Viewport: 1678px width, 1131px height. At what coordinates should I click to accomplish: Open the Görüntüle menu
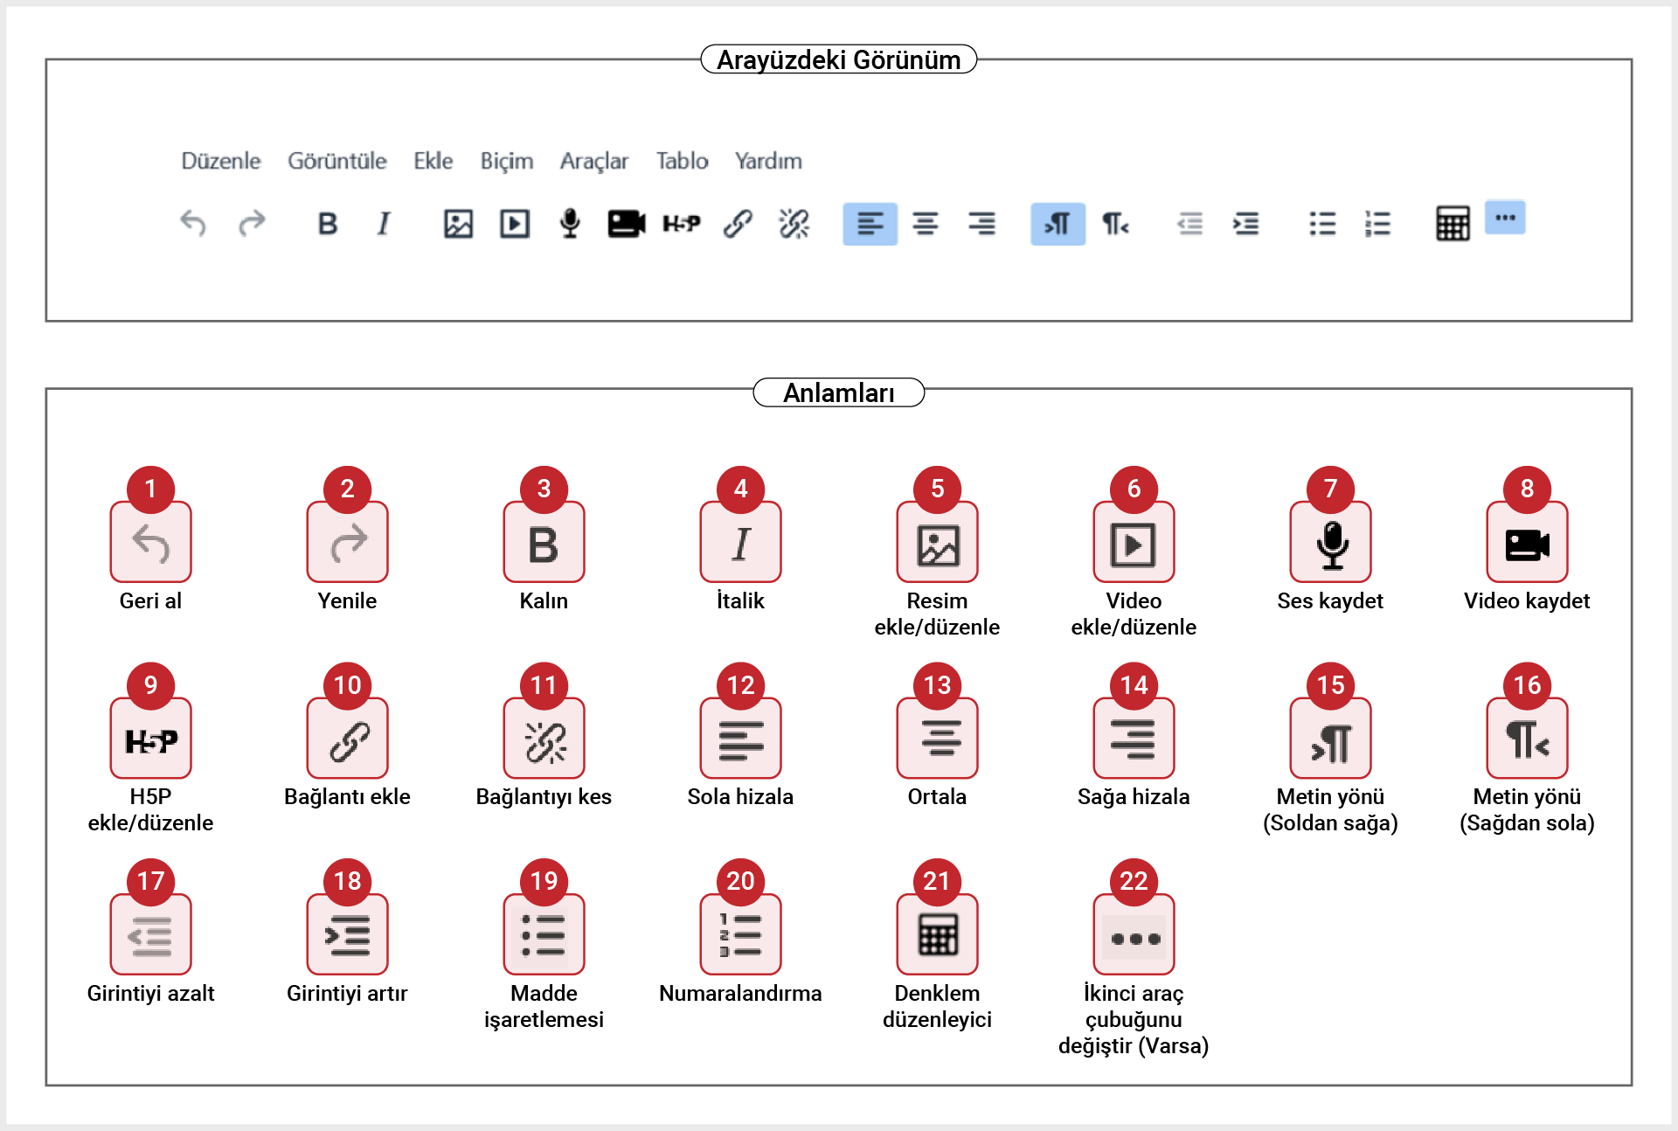click(337, 161)
